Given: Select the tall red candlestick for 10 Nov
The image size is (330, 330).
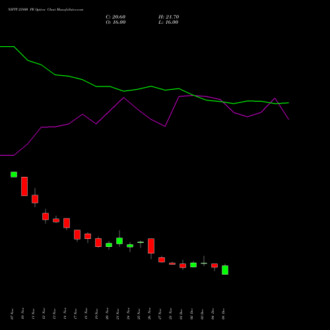Looking at the screenshot, I should [24, 186].
